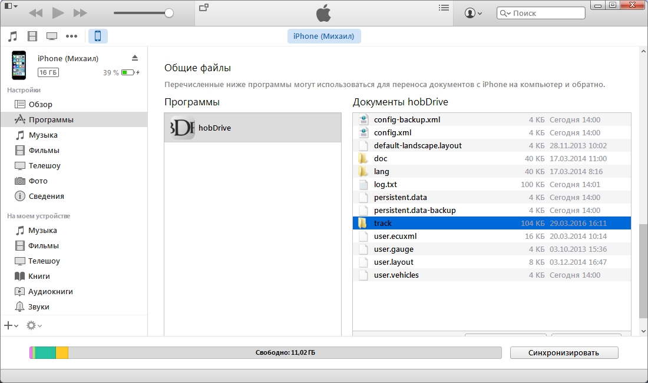Select persistent.data-backup file

[492, 210]
